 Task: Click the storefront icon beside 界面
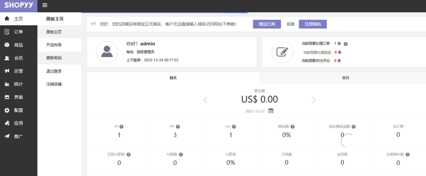[x=7, y=97]
